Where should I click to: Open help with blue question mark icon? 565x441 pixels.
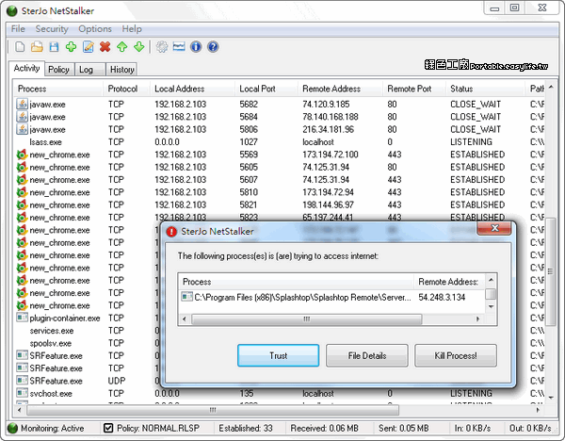[x=213, y=47]
